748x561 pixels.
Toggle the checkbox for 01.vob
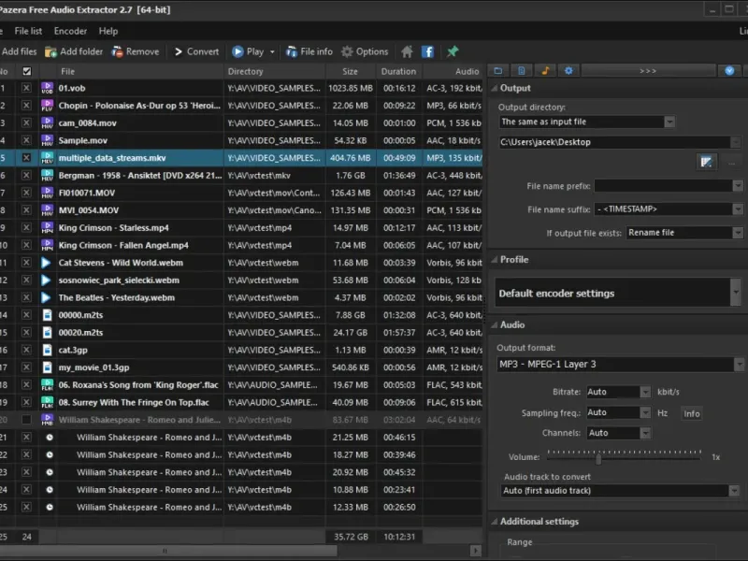26,88
